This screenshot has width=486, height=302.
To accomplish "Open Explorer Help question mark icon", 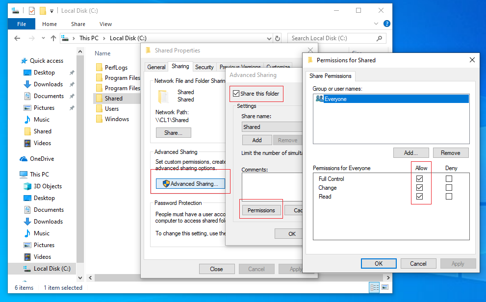I will (x=386, y=24).
